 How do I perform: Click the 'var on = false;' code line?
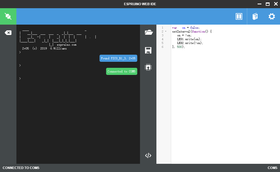coord(186,28)
